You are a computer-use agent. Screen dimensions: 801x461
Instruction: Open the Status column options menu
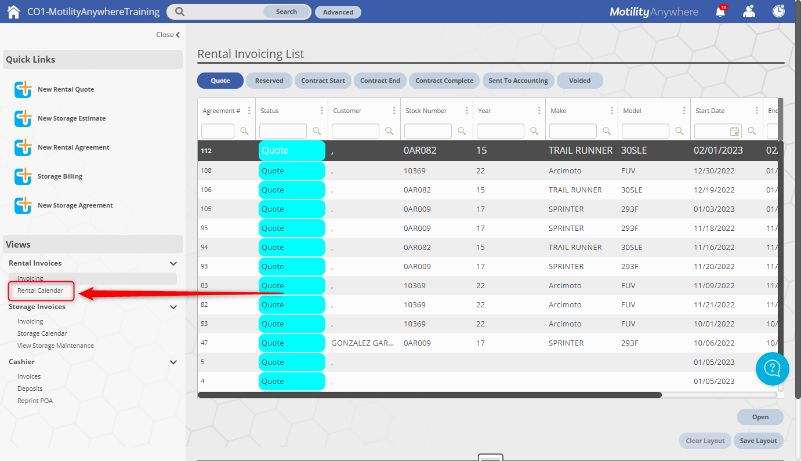(322, 111)
